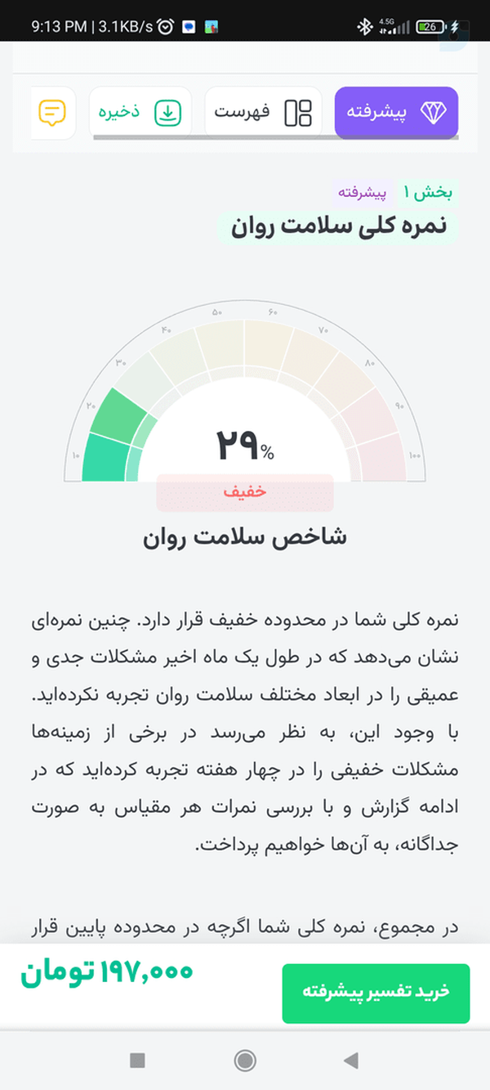The width and height of the screenshot is (490, 1090).
Task: Tap Android recent apps square button
Action: 137,1061
